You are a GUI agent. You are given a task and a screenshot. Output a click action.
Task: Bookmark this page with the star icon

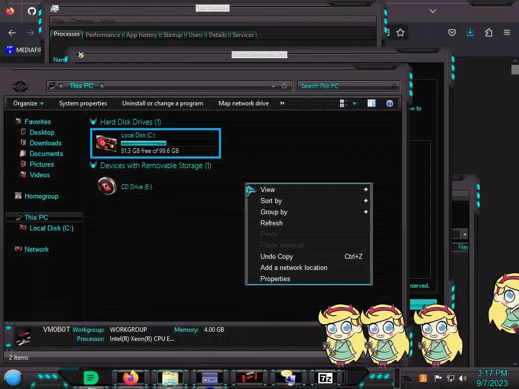click(400, 32)
